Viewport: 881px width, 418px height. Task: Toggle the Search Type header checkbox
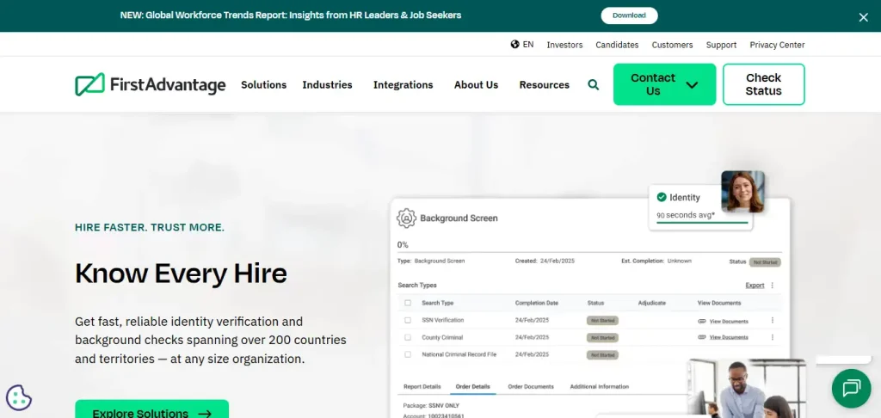408,303
